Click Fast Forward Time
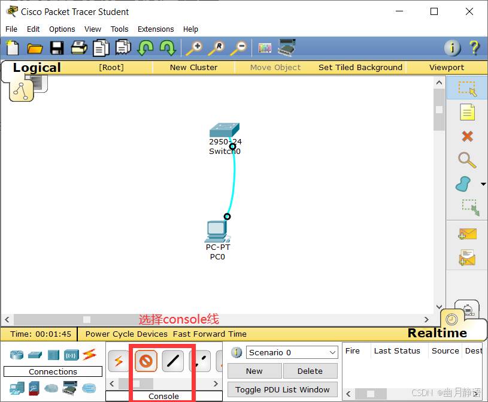Screen dimensions: 488x402 [x=210, y=334]
